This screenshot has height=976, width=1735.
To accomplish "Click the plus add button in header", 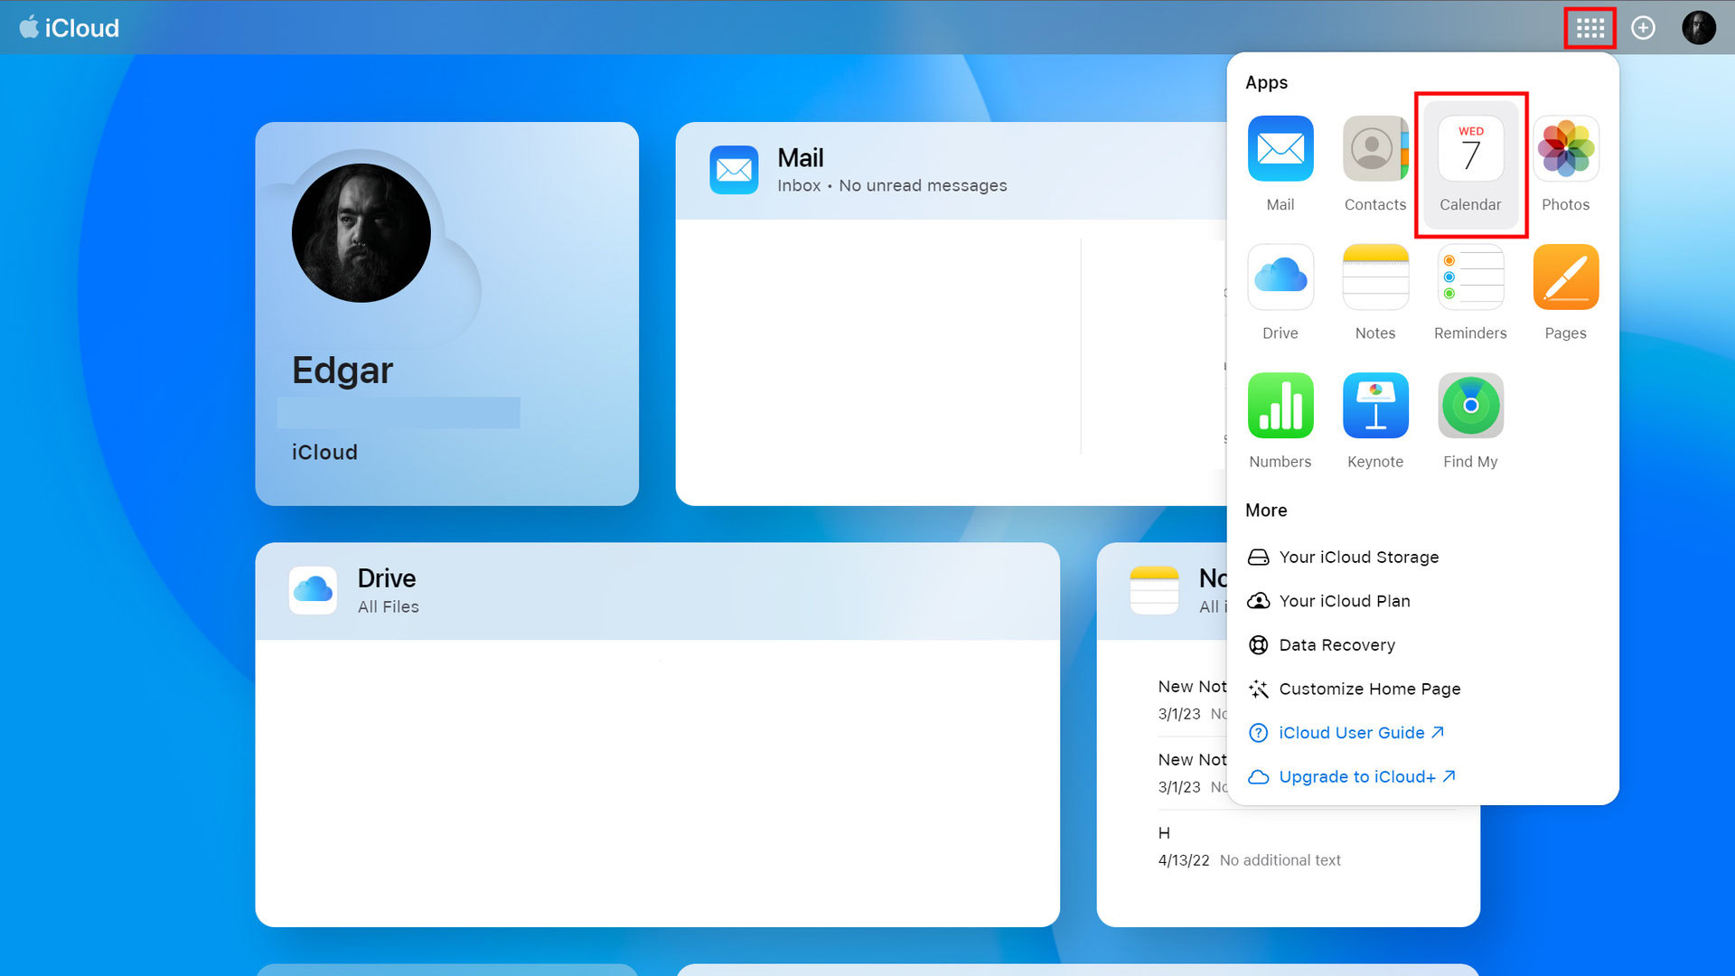I will pos(1643,28).
